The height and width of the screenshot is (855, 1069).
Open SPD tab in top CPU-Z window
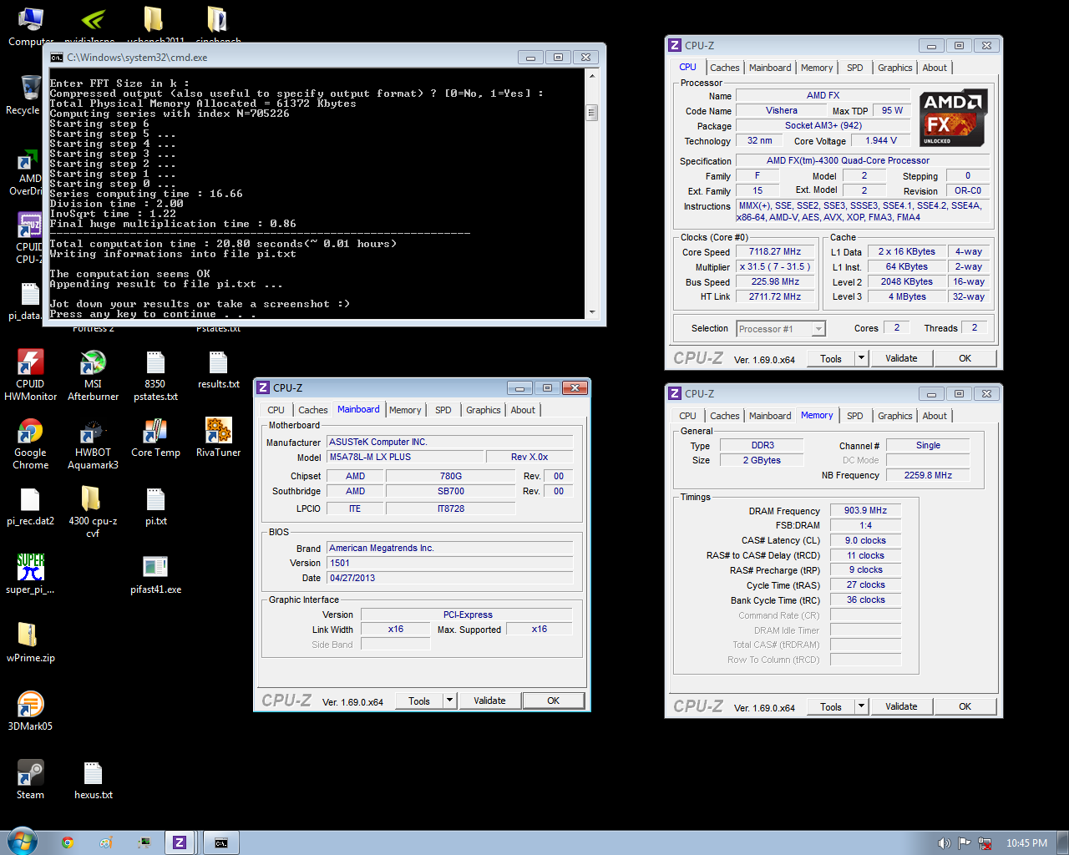(855, 68)
